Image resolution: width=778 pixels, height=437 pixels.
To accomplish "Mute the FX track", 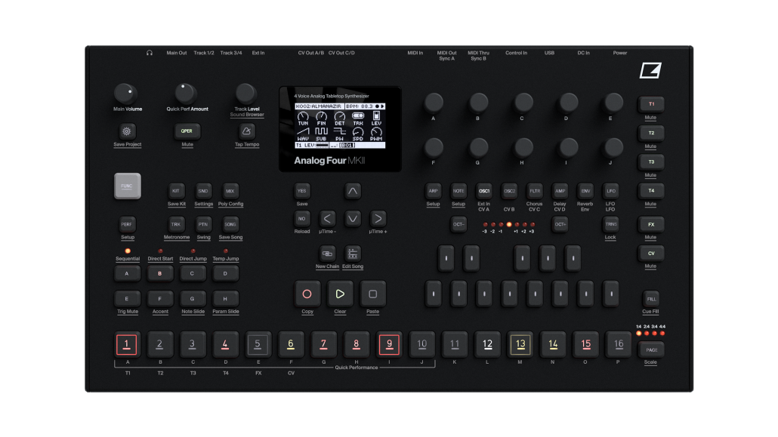I will click(651, 223).
